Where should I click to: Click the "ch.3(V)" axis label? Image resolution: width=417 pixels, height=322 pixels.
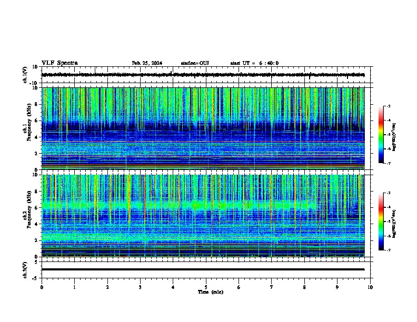click(25, 270)
